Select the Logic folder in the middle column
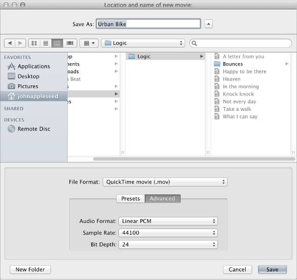The width and height of the screenshot is (297, 280). coord(165,57)
